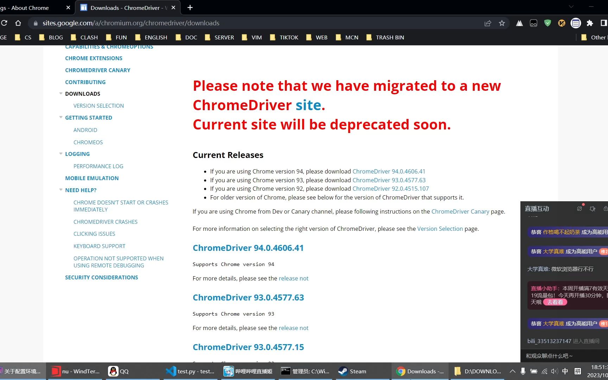Open the tab search dropdown arrow
The height and width of the screenshot is (380, 608).
click(x=571, y=7)
